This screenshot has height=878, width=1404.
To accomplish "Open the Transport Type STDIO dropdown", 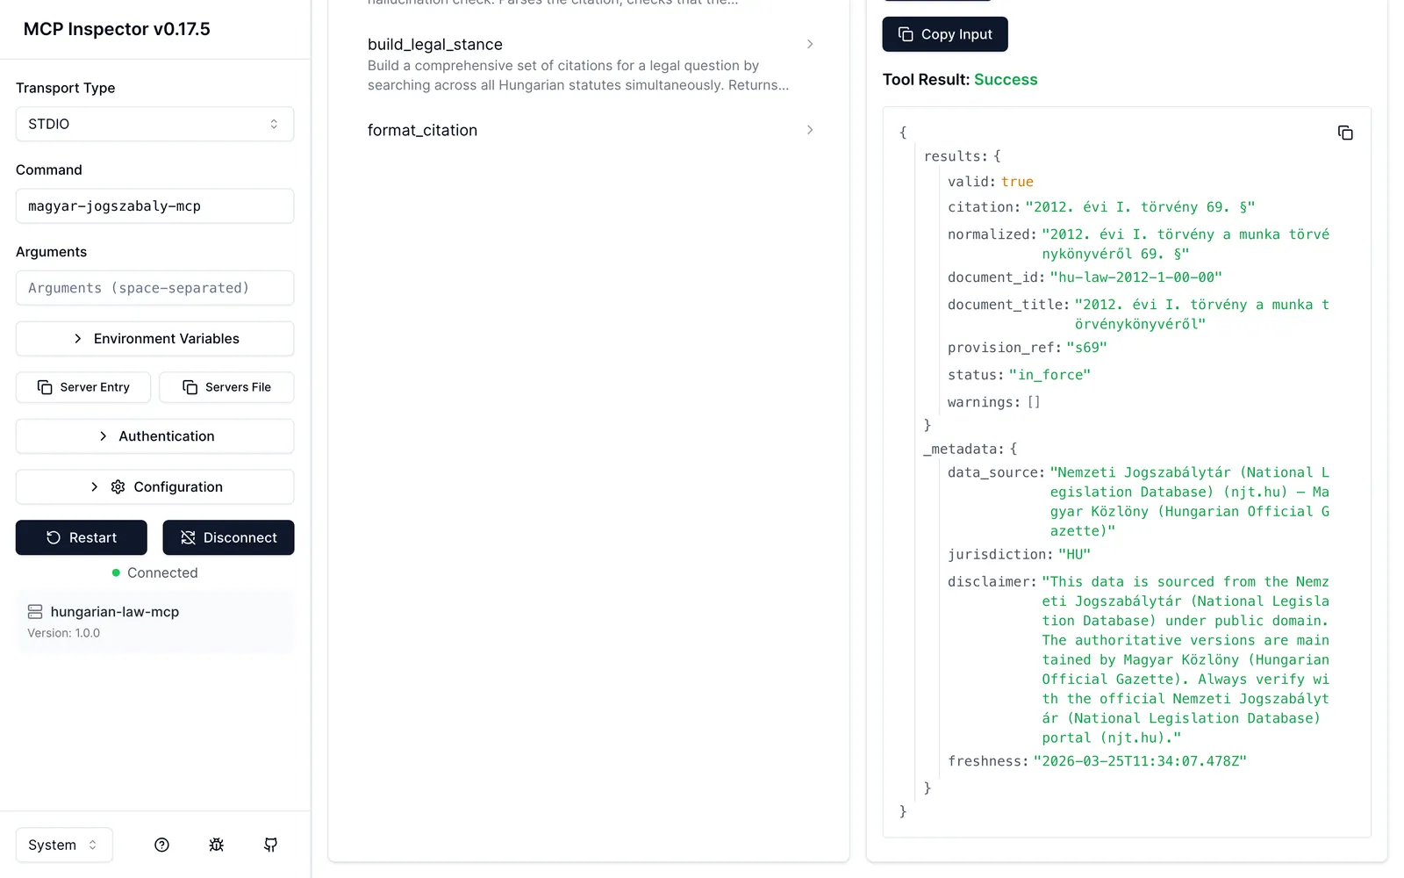I will pos(154,124).
